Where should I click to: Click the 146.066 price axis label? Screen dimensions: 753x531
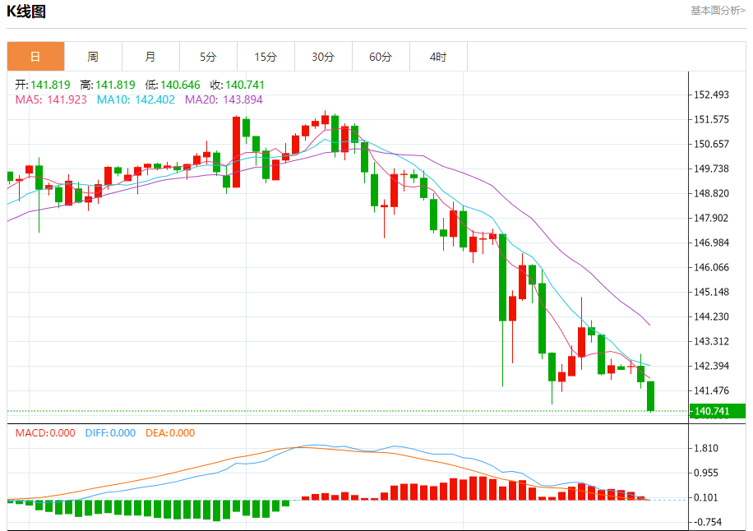click(712, 267)
